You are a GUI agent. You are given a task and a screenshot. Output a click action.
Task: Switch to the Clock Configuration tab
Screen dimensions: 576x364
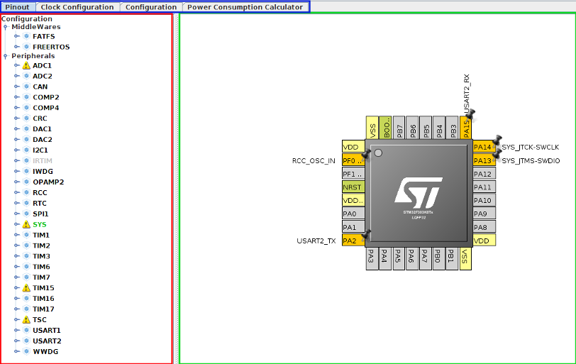click(77, 7)
